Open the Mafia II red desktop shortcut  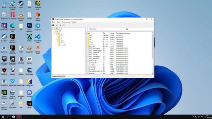point(13,16)
